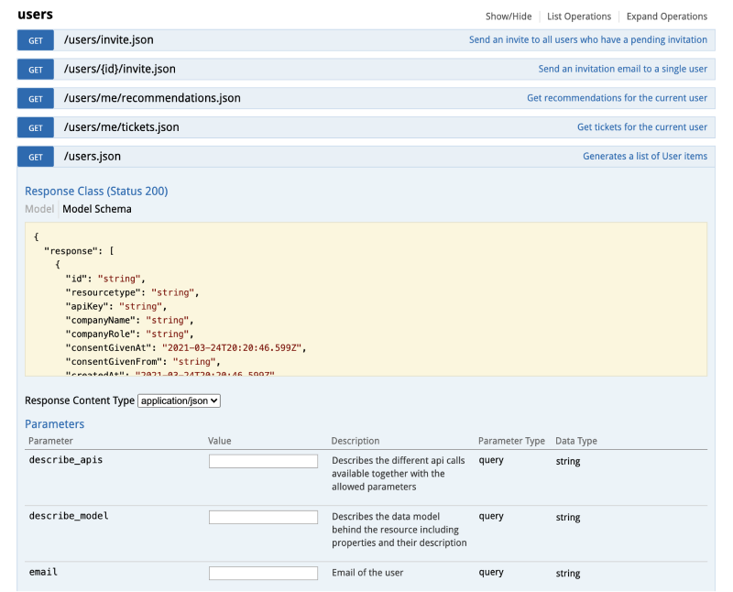This screenshot has width=733, height=592.
Task: Select the Model Schema tab
Action: (x=96, y=209)
